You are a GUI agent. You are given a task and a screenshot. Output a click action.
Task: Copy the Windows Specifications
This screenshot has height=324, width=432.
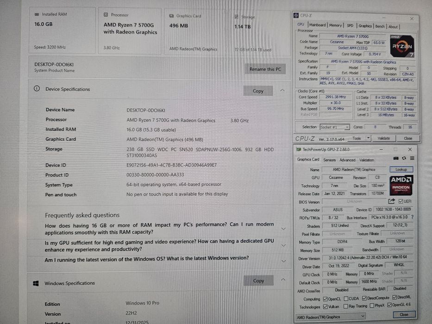coord(258,280)
